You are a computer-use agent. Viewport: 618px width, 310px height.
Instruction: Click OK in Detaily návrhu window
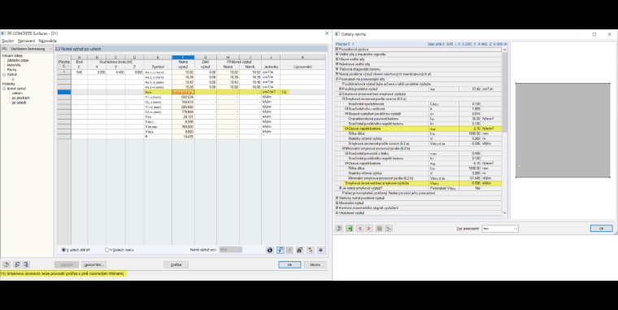pos(601,229)
